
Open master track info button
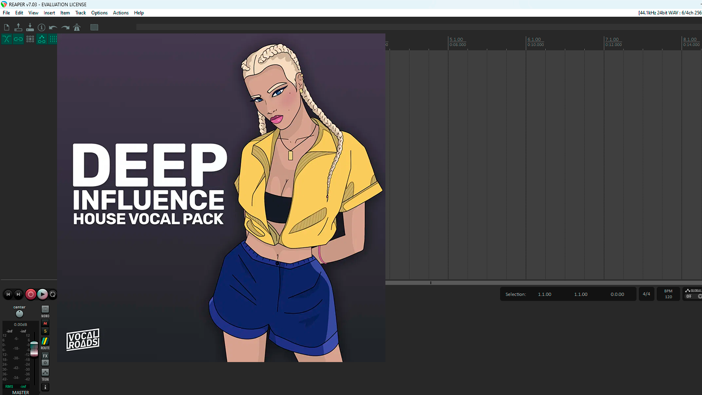click(x=45, y=387)
